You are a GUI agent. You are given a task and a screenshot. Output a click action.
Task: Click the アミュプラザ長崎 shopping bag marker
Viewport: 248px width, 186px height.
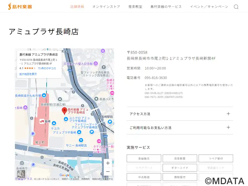pyautogui.click(x=79, y=132)
